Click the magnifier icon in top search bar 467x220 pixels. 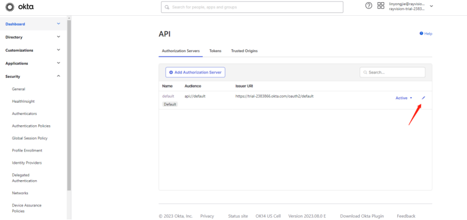(x=167, y=7)
